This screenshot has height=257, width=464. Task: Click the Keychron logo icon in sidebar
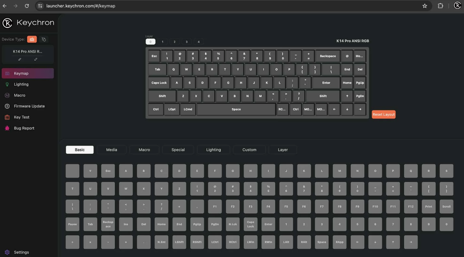pos(7,23)
